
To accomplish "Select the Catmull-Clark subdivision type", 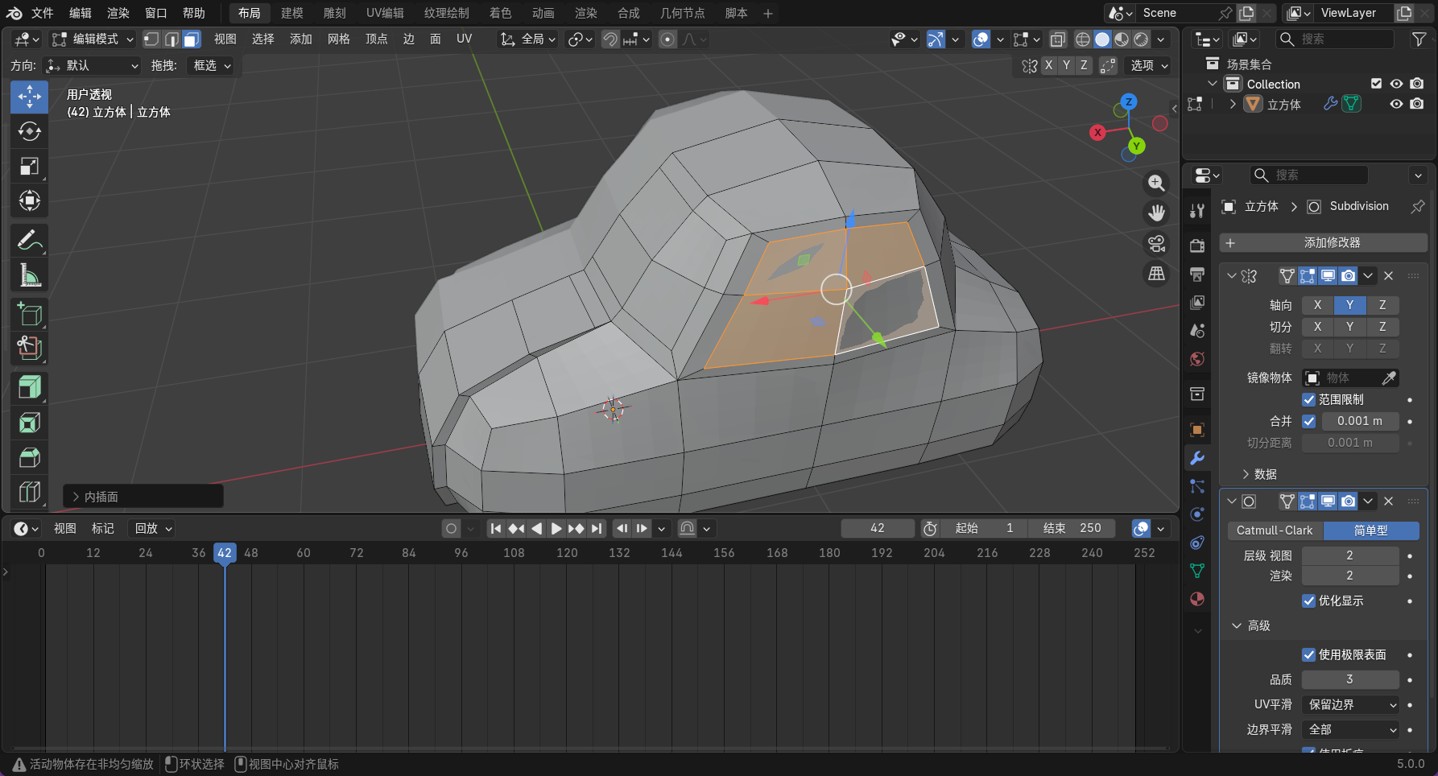I will point(1275,530).
